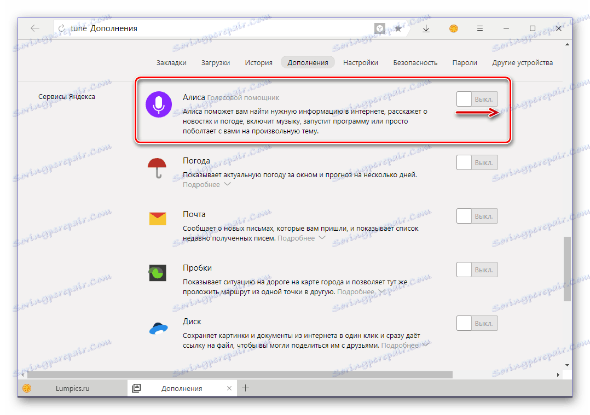Click the vertical scrollbar thumb
The height and width of the screenshot is (415, 590).
pos(567,268)
